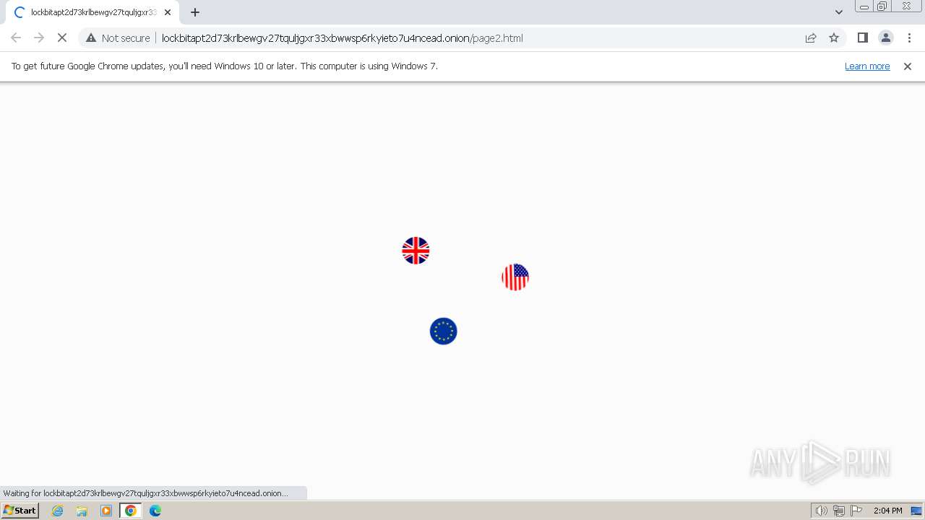The height and width of the screenshot is (520, 925).
Task: Open the Windows Start menu
Action: point(20,511)
